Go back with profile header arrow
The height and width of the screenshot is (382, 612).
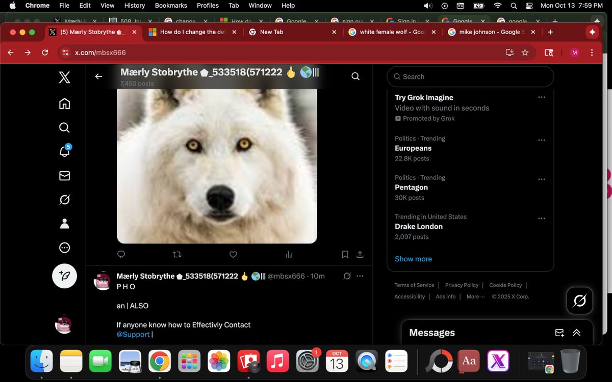point(98,76)
